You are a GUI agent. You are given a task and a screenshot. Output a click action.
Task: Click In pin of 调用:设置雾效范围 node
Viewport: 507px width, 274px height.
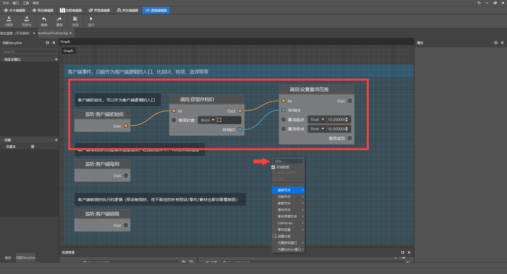[x=284, y=101]
